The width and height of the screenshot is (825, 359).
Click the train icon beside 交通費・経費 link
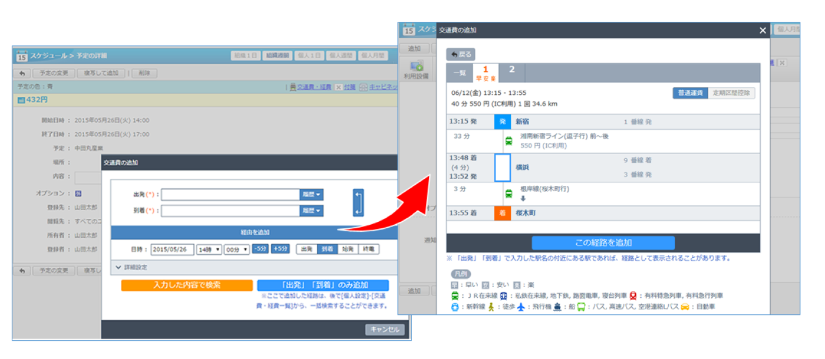(292, 87)
